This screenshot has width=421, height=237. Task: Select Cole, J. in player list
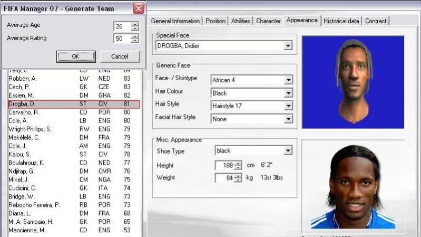tap(74, 146)
